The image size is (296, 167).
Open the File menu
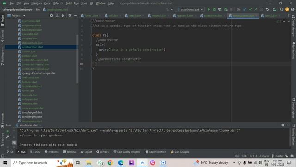pos(12,3)
